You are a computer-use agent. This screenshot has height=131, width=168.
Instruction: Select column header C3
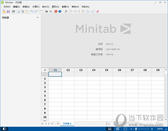point(81,70)
